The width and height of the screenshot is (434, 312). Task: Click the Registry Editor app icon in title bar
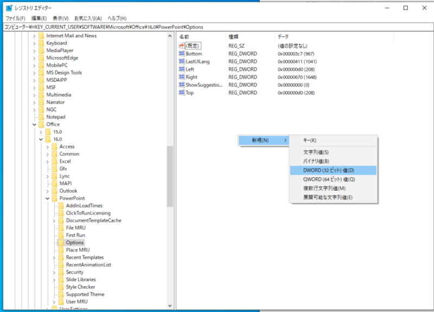(9, 8)
